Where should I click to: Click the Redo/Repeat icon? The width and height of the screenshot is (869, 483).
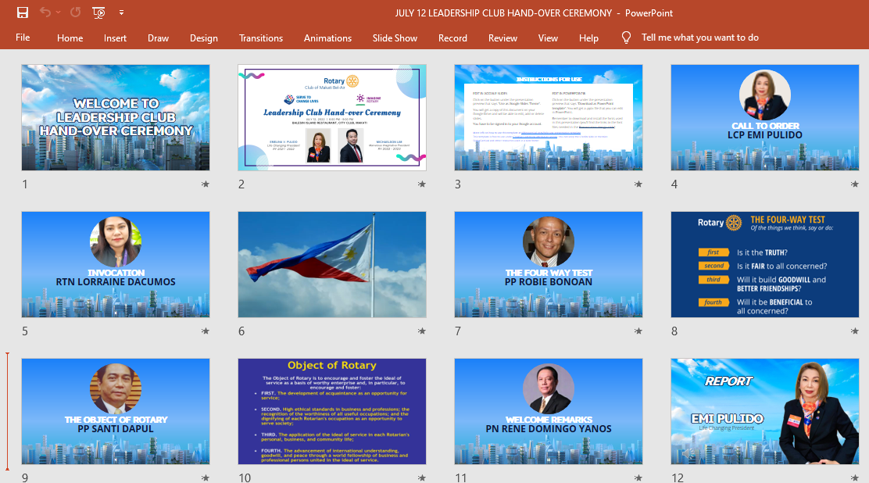(x=75, y=13)
